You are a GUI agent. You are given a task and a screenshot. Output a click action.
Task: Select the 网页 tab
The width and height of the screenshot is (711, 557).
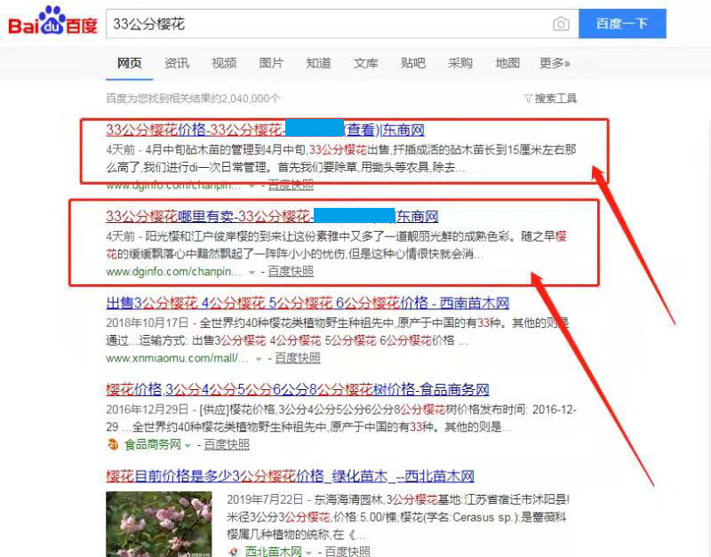[x=129, y=63]
